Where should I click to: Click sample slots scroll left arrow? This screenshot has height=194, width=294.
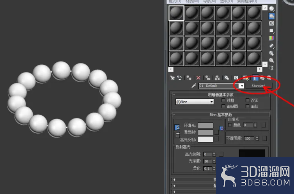point(171,69)
